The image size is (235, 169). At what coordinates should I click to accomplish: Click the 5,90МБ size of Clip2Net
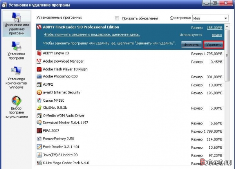pyautogui.click(x=216, y=108)
